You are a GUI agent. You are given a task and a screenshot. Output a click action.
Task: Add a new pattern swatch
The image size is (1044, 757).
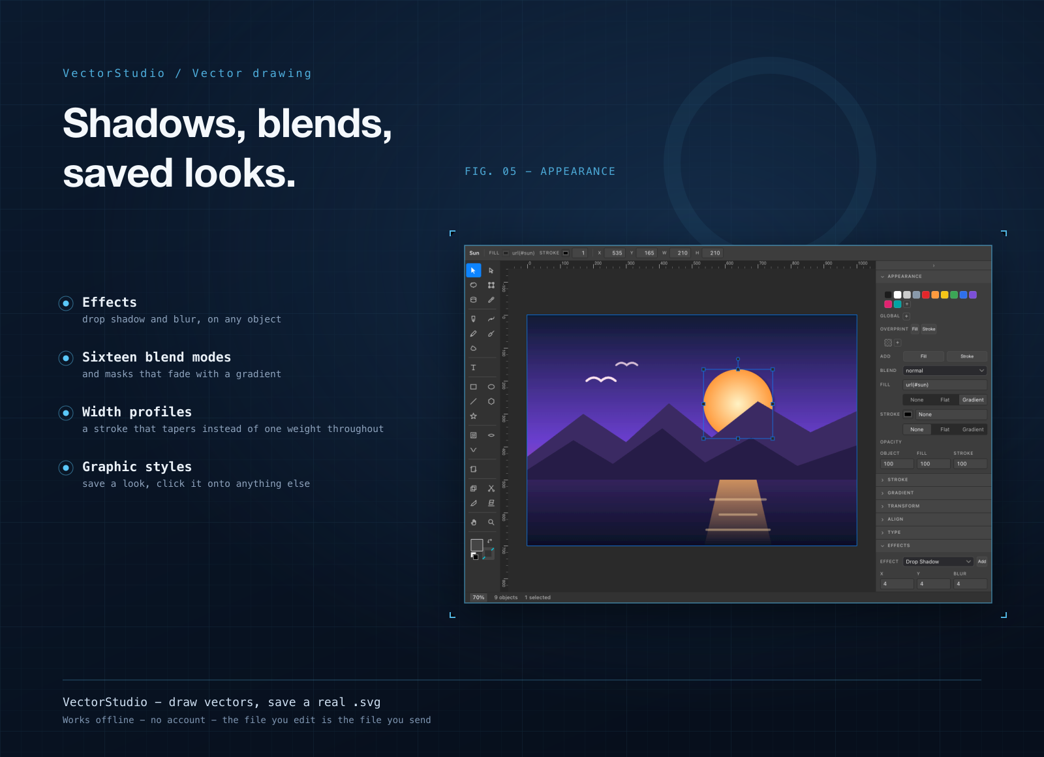(897, 343)
